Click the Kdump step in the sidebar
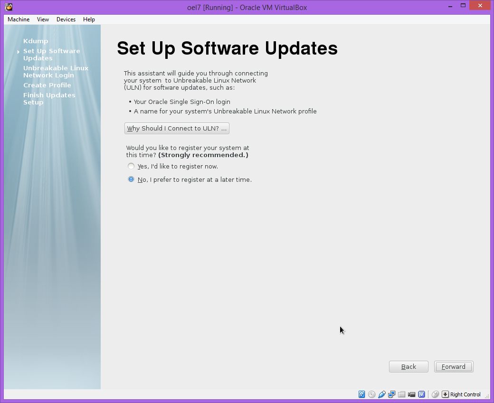 [36, 41]
